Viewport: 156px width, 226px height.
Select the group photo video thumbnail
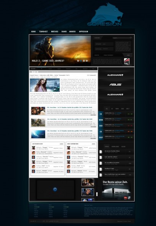coord(88,182)
